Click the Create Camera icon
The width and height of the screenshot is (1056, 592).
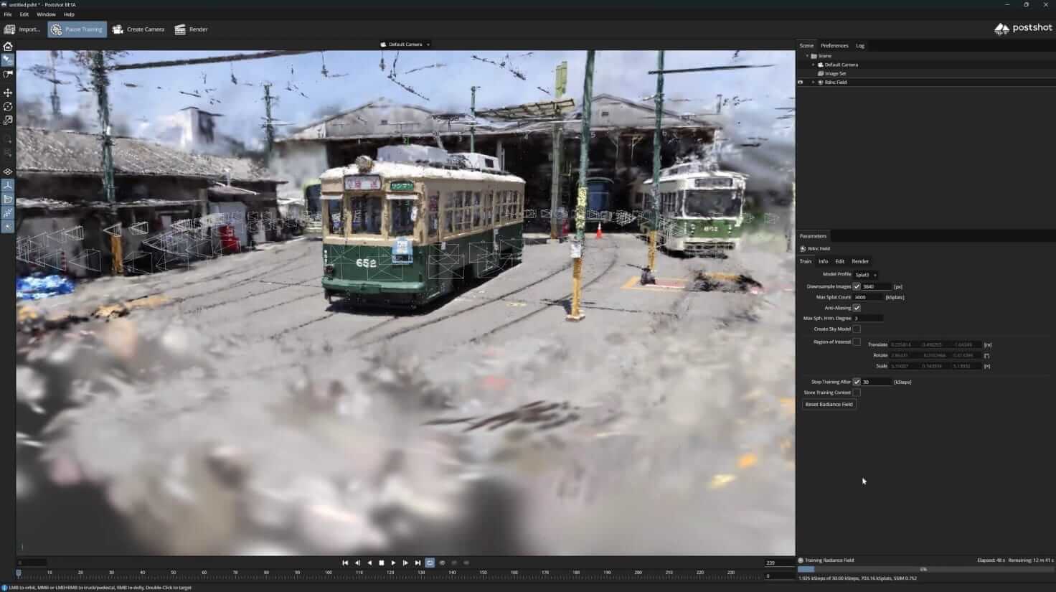tap(138, 29)
